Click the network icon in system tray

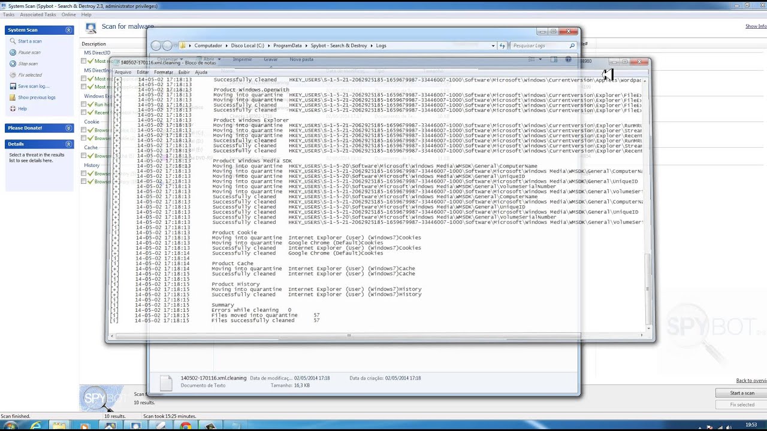[x=719, y=427]
